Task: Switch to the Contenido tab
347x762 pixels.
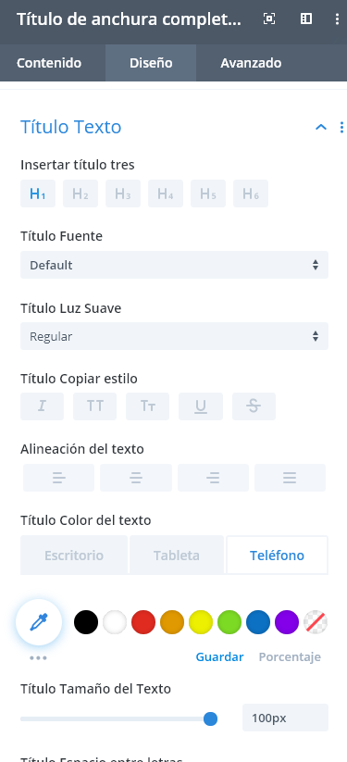Action: coord(49,63)
